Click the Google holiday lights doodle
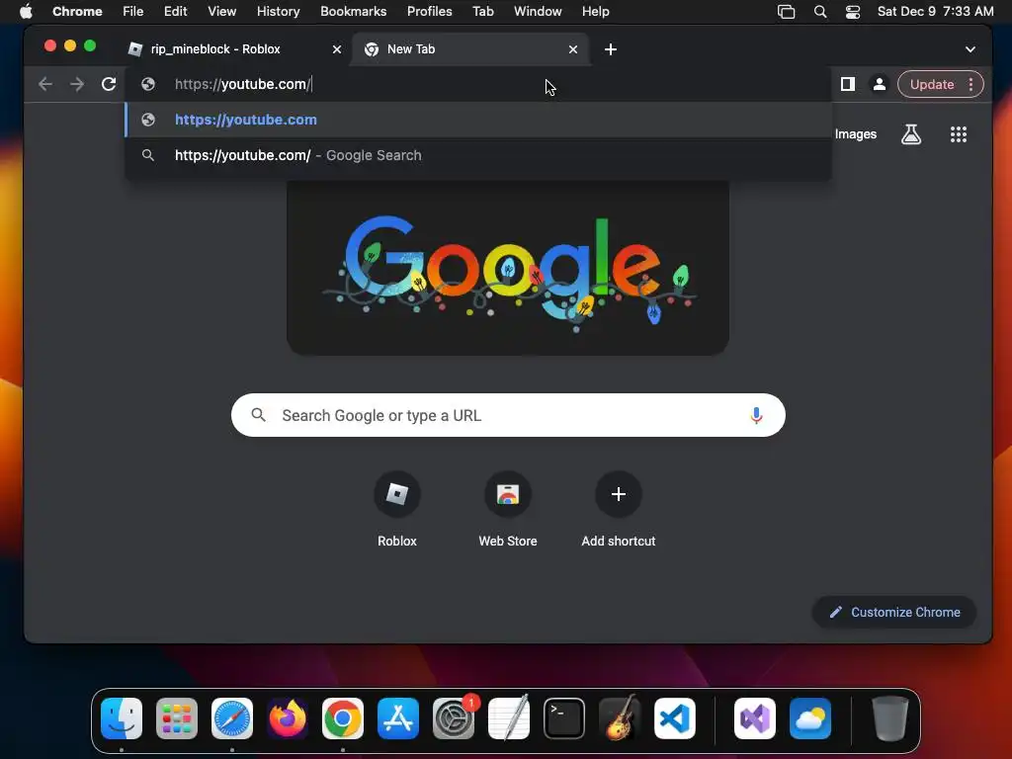 click(x=508, y=268)
